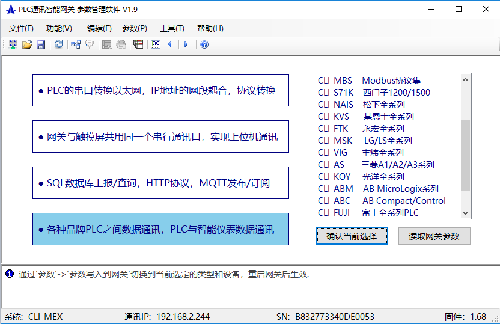Open the 功能(V) menu
The width and height of the screenshot is (500, 324).
point(59,29)
